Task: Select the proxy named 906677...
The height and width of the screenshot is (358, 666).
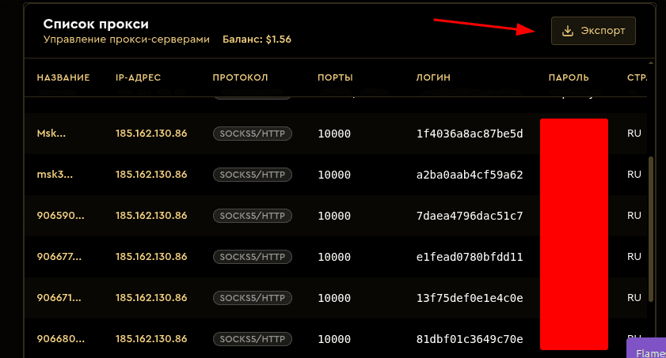Action: (x=60, y=257)
